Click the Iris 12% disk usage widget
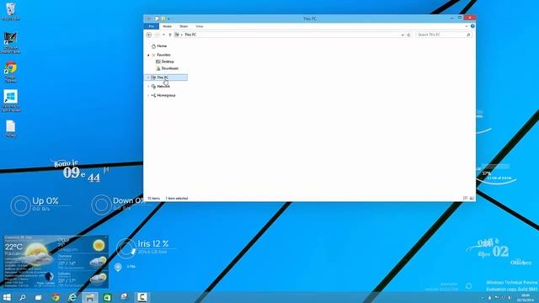The width and height of the screenshot is (539, 303). (147, 247)
